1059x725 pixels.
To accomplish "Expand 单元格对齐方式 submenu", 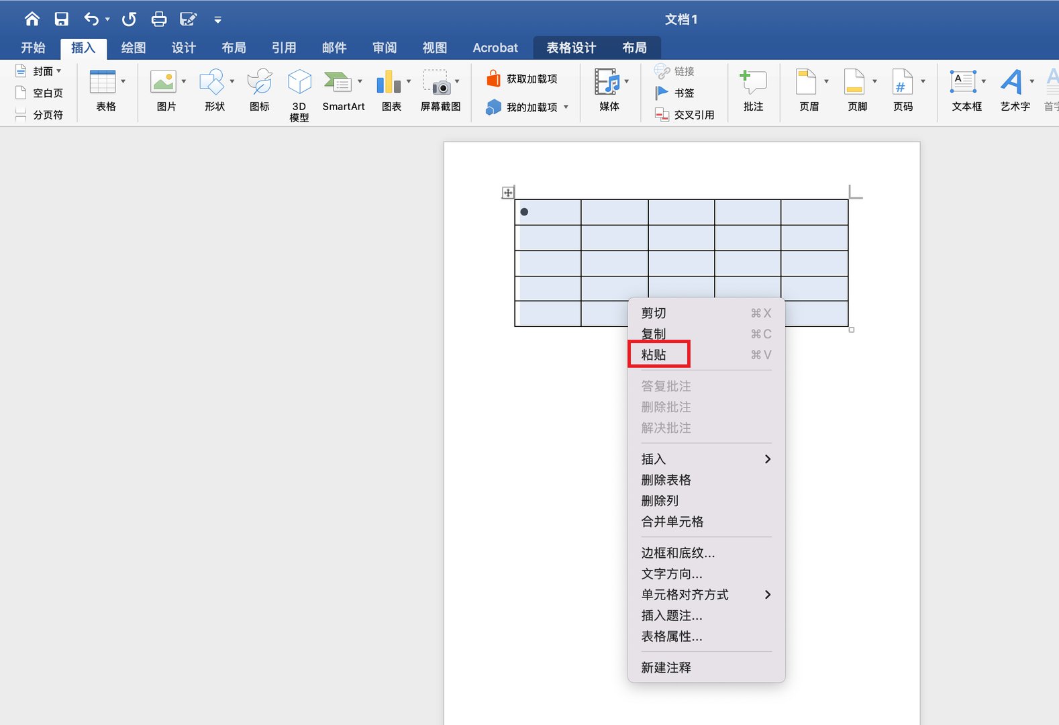I will coord(706,595).
